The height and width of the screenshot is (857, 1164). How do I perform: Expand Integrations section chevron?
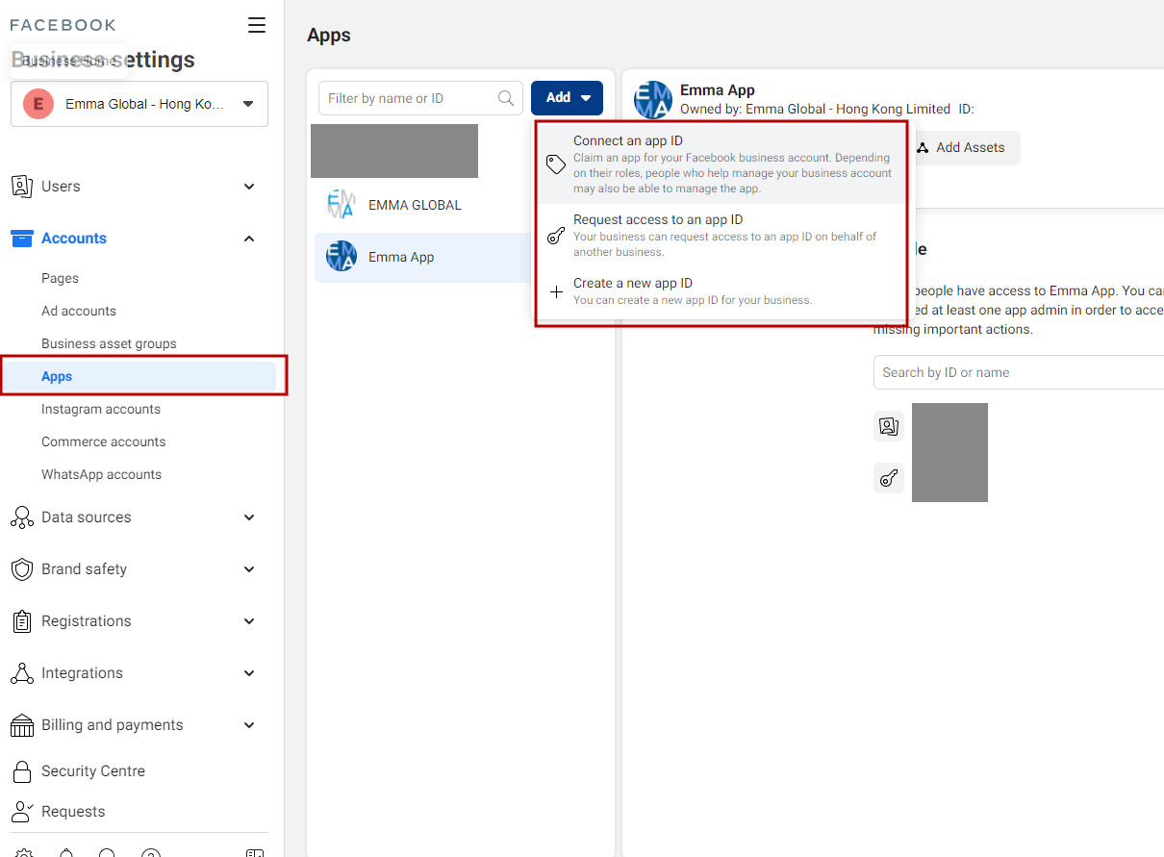(x=249, y=673)
